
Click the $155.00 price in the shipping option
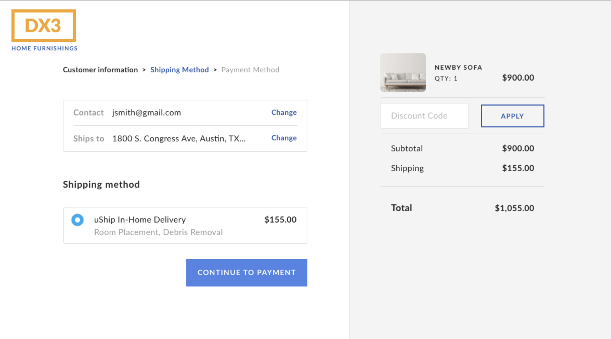(280, 220)
